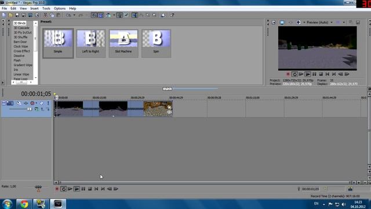Screen dimensions: 371x209
Task: Toggle Auto Ripple in toolbar
Action: point(108,15)
